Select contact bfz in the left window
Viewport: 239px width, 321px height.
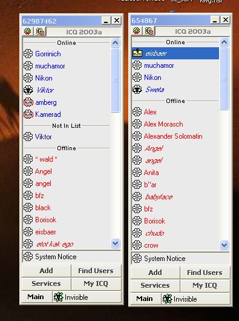(x=67, y=196)
